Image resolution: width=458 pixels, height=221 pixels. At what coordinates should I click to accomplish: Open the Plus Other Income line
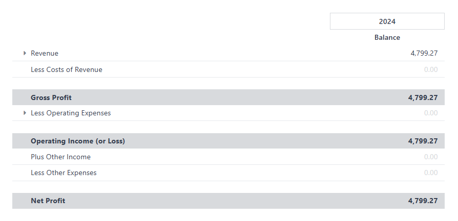(x=61, y=157)
